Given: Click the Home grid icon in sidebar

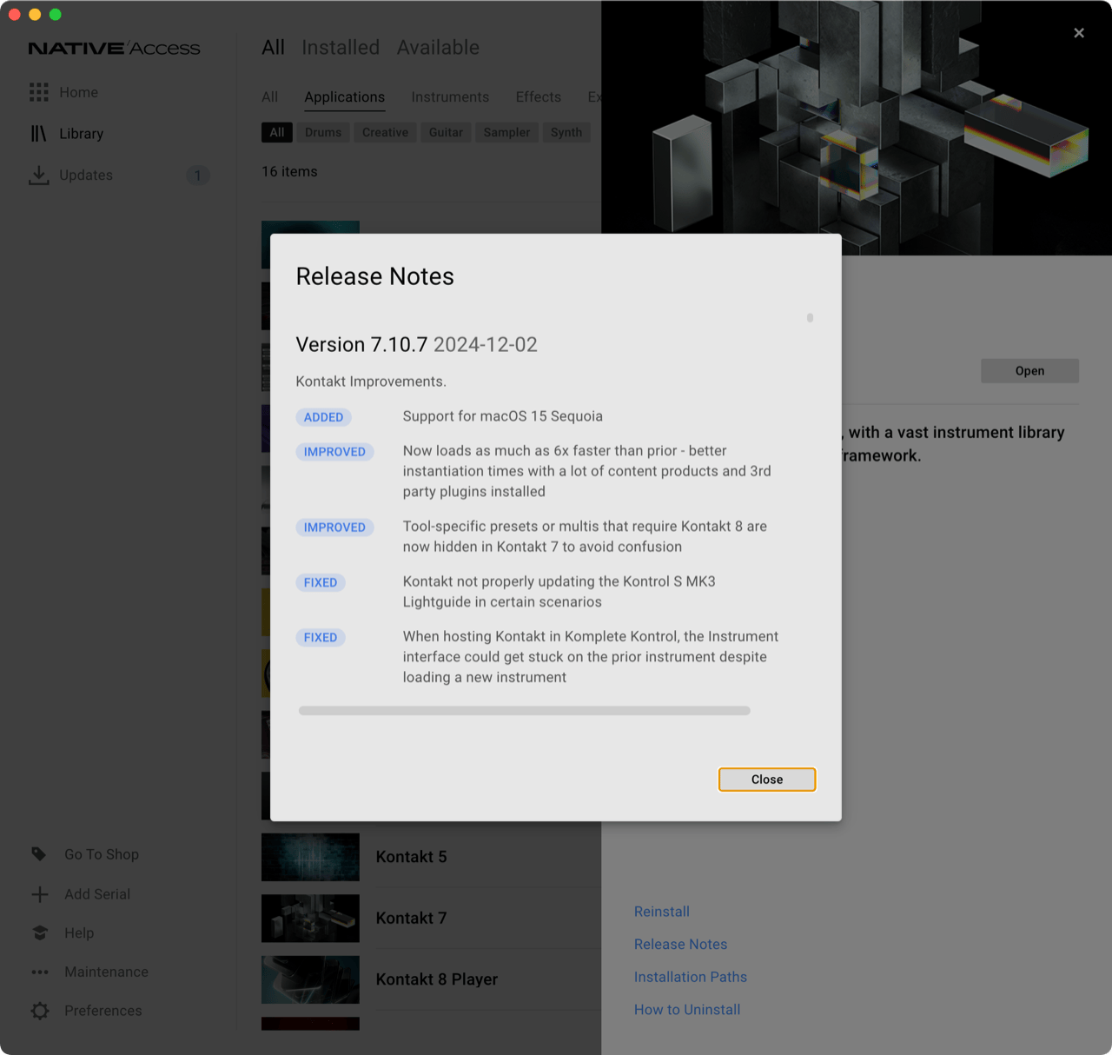Looking at the screenshot, I should tap(39, 92).
